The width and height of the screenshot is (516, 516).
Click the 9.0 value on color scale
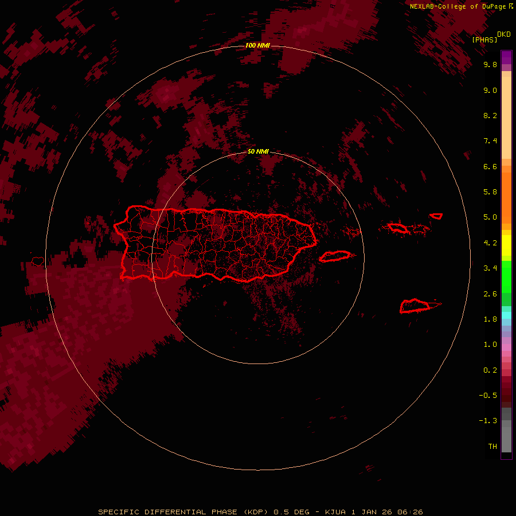tap(490, 90)
